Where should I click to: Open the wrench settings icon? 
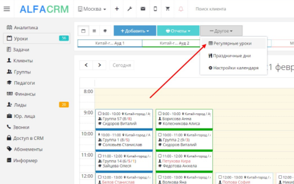130,9
